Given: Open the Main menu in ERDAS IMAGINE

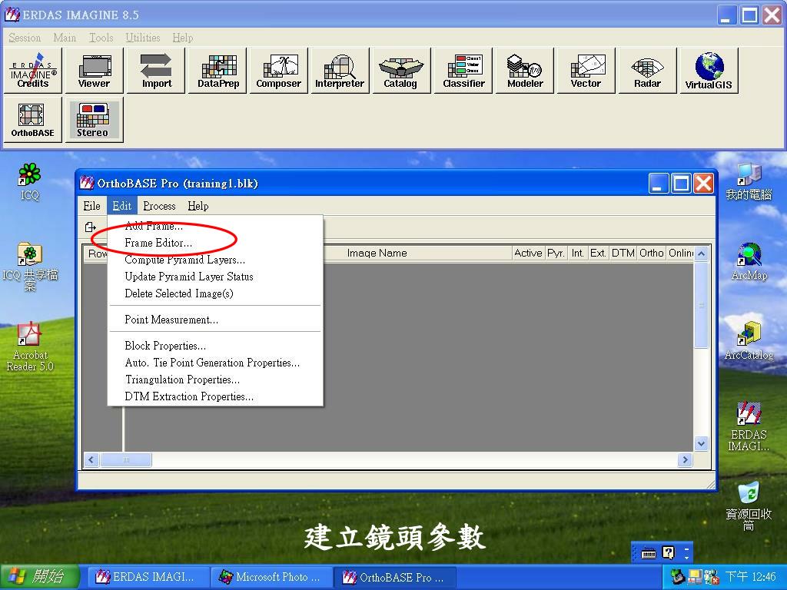Looking at the screenshot, I should pos(65,38).
